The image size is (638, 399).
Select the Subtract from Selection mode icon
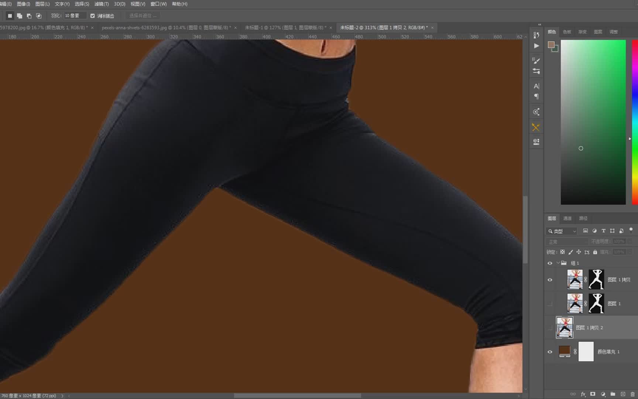[29, 16]
